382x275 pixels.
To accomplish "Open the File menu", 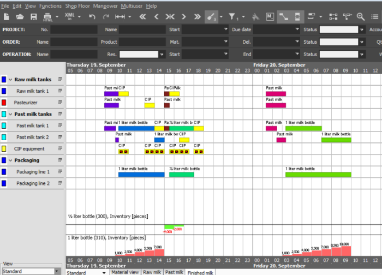I will (5, 6).
